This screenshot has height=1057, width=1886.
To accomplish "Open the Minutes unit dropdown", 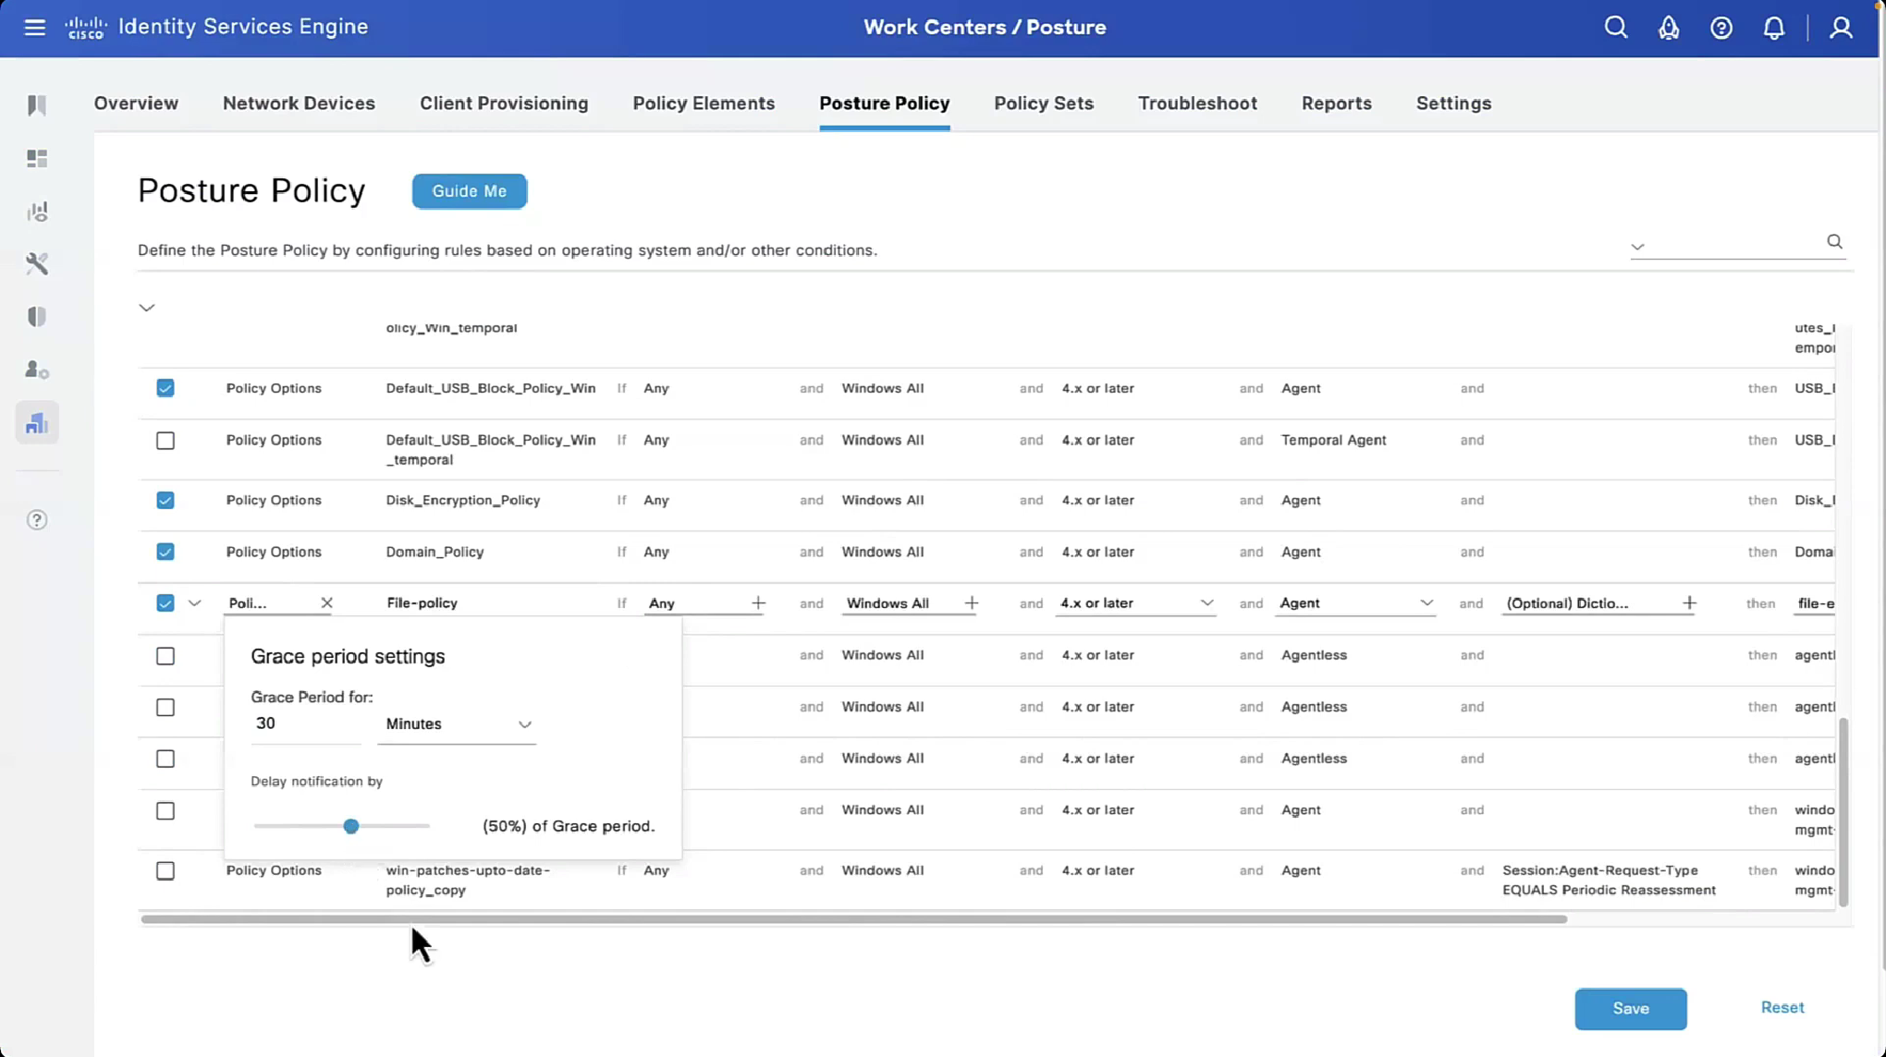I will coord(458,724).
